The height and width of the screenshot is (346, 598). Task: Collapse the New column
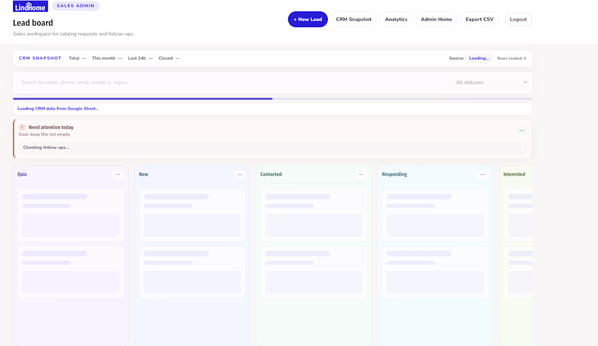(x=240, y=174)
